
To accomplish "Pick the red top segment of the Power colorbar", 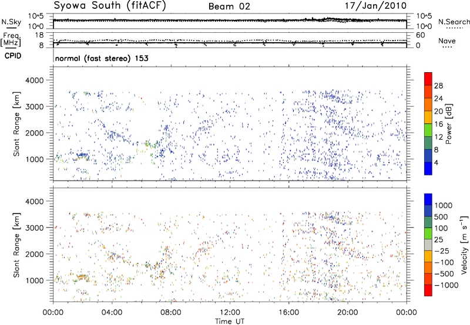I will [x=428, y=79].
